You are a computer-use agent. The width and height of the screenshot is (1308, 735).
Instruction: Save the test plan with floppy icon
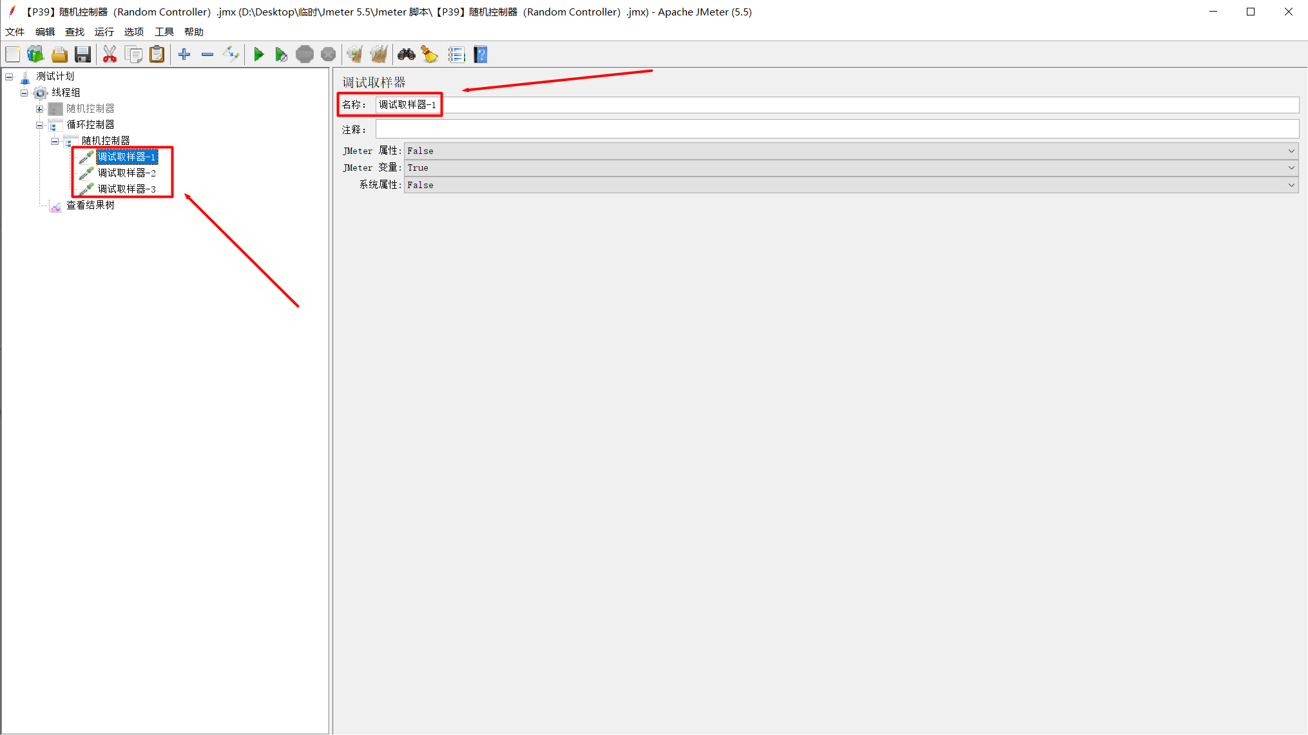82,55
